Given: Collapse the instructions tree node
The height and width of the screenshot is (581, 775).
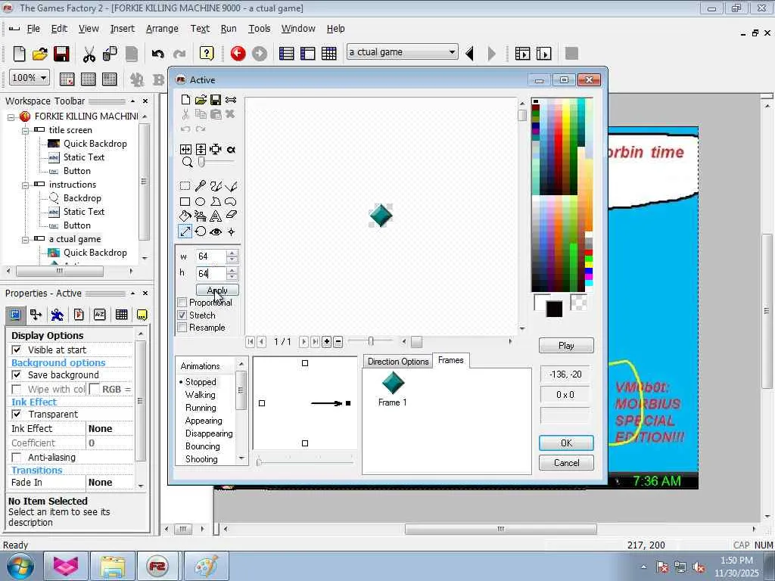Looking at the screenshot, I should point(25,185).
